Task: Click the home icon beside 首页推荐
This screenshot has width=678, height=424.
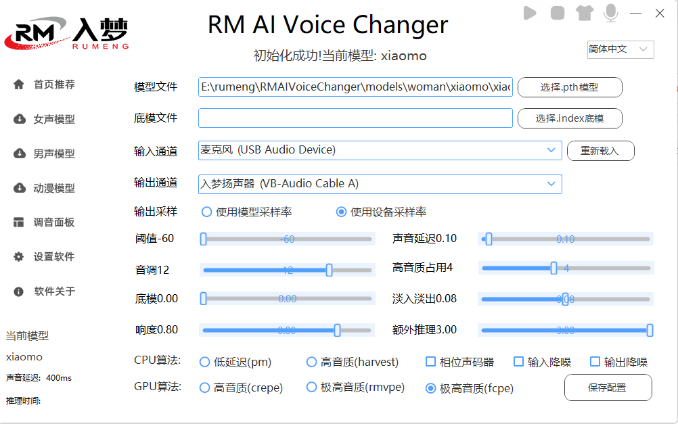Action: pyautogui.click(x=18, y=85)
